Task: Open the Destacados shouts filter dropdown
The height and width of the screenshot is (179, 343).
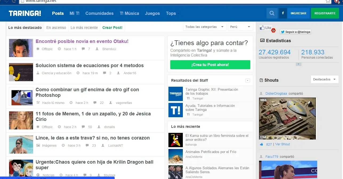Action: (x=325, y=79)
